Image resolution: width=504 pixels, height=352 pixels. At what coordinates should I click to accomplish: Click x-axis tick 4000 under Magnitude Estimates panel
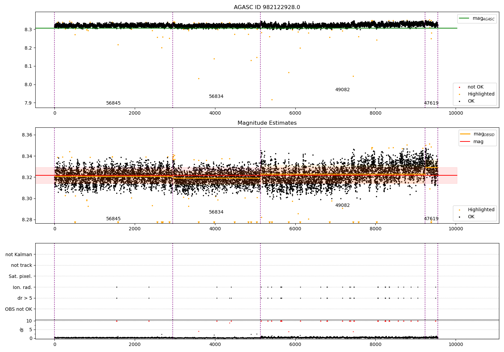[215, 229]
